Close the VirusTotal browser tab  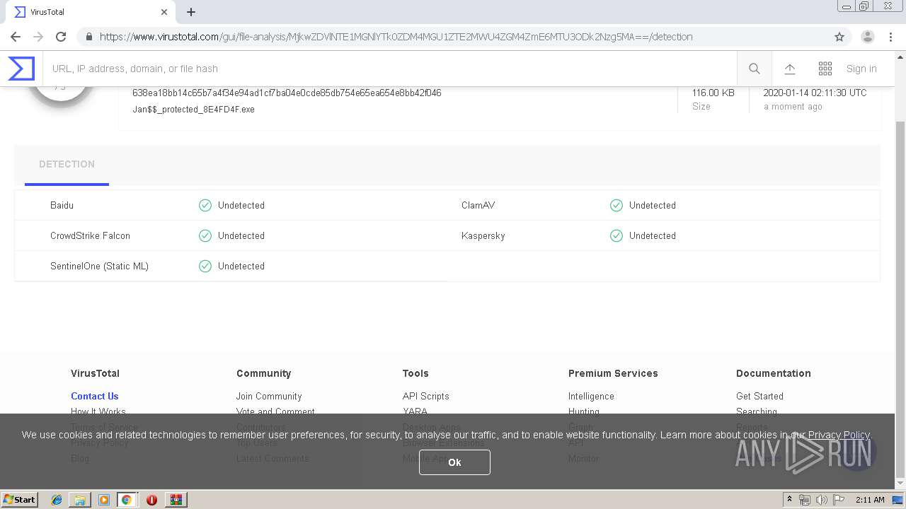[164, 12]
